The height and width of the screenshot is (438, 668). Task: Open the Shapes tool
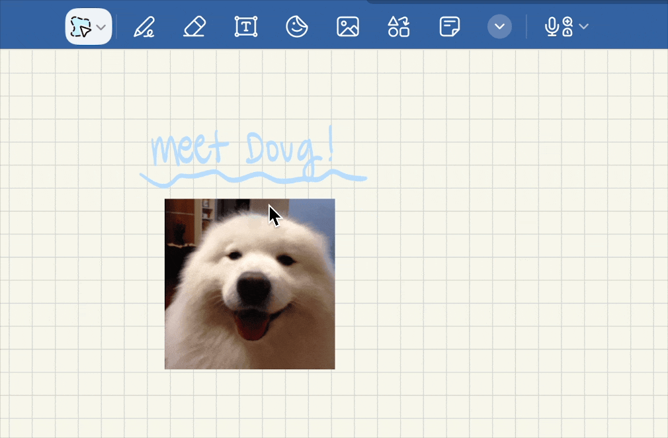pos(399,27)
